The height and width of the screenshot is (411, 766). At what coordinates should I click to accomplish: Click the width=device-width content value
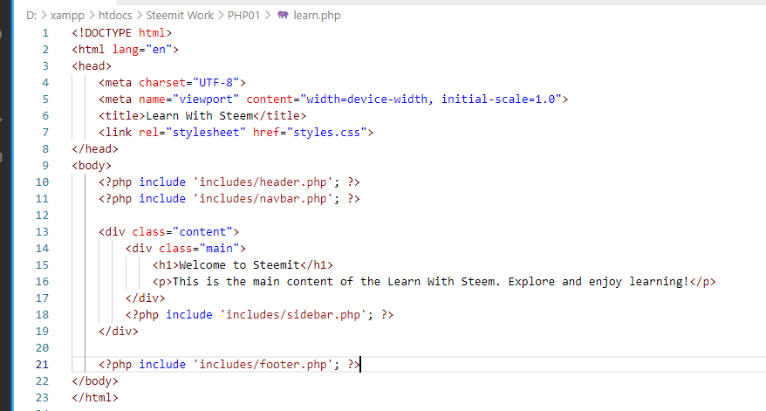click(x=366, y=99)
